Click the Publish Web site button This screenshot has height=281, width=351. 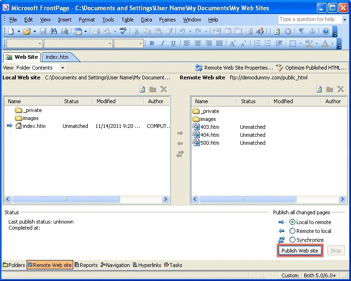pyautogui.click(x=299, y=251)
